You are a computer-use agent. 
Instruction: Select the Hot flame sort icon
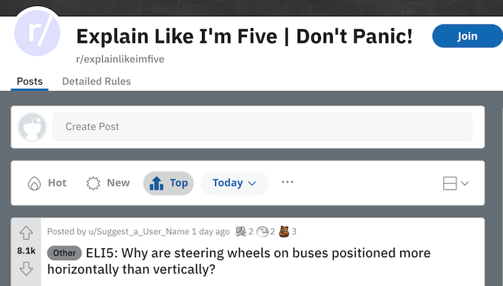click(34, 183)
